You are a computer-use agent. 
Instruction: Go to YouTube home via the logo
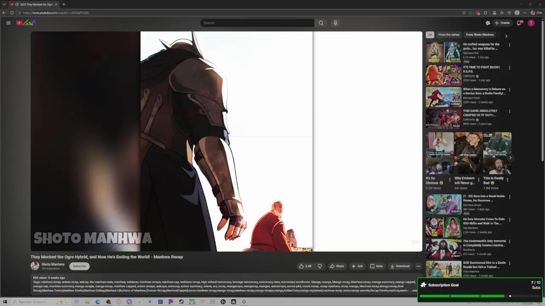click(x=26, y=23)
